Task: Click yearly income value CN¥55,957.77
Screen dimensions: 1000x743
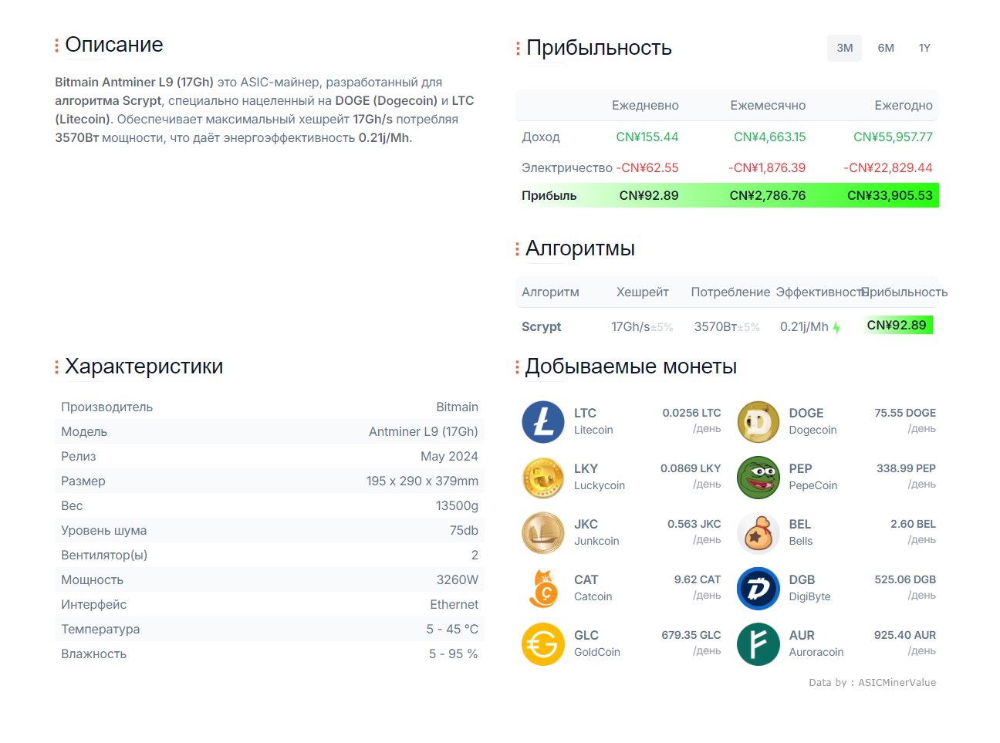Action: pyautogui.click(x=893, y=137)
